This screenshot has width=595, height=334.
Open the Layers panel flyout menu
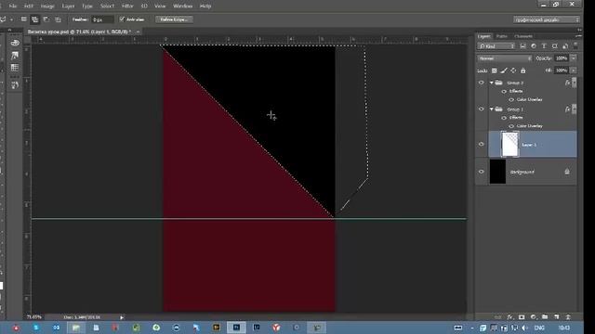pos(578,36)
